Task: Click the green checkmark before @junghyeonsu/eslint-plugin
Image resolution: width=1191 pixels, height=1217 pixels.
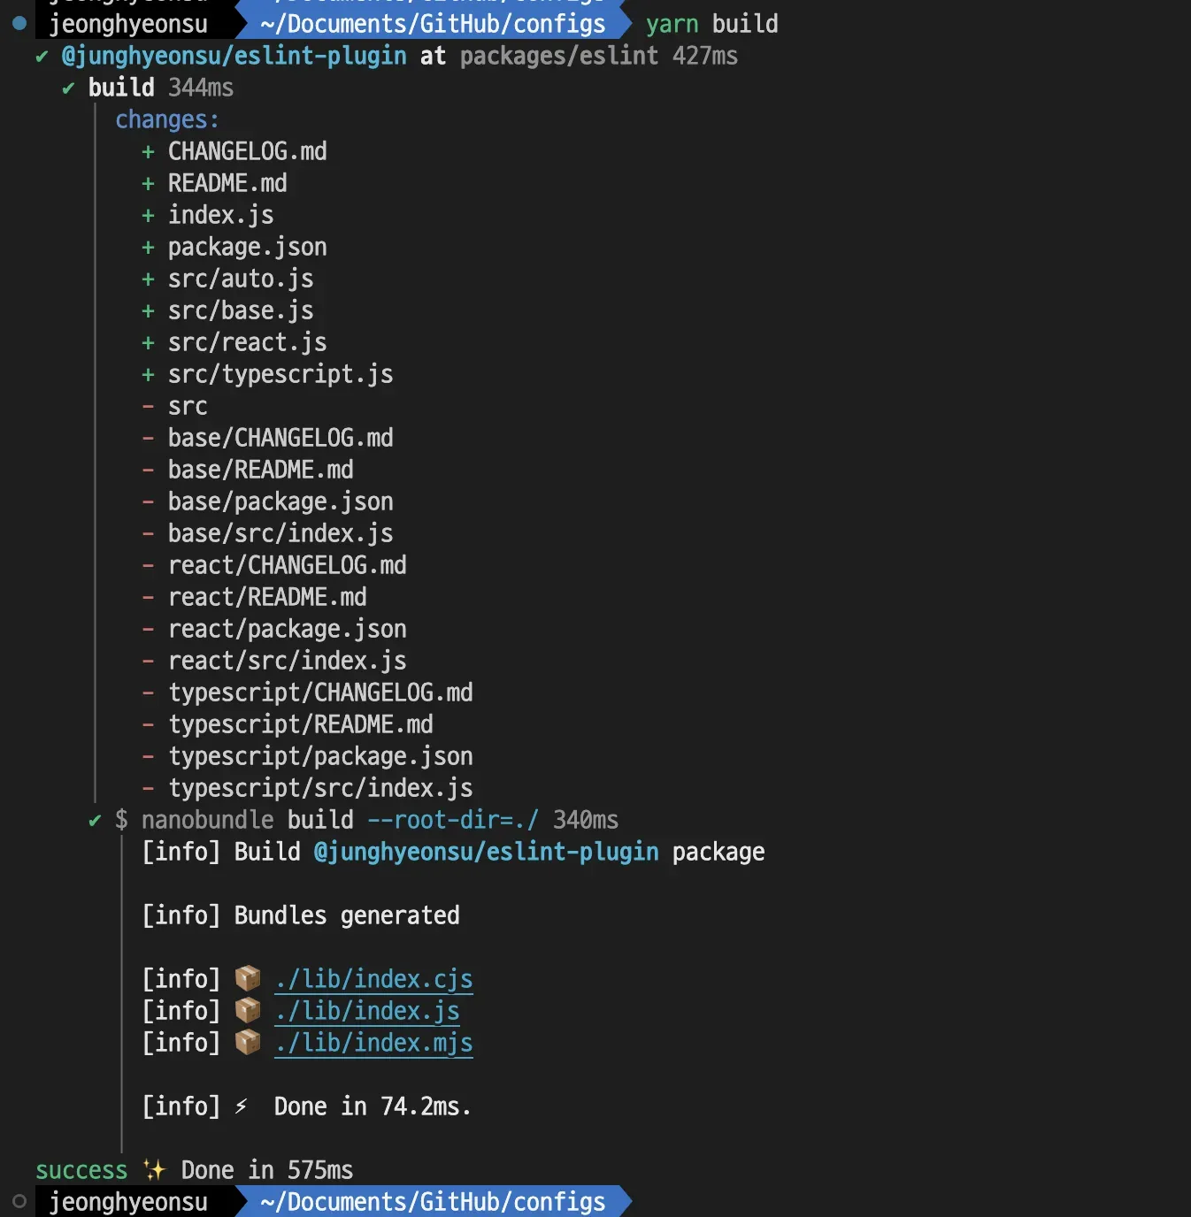Action: [x=42, y=57]
